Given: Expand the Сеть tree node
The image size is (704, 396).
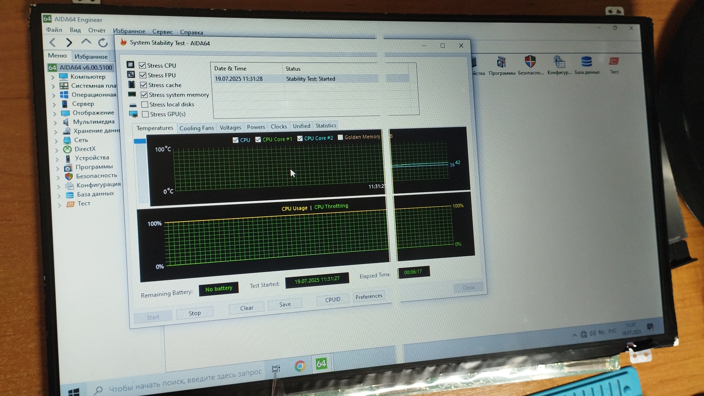Looking at the screenshot, I should [x=56, y=141].
